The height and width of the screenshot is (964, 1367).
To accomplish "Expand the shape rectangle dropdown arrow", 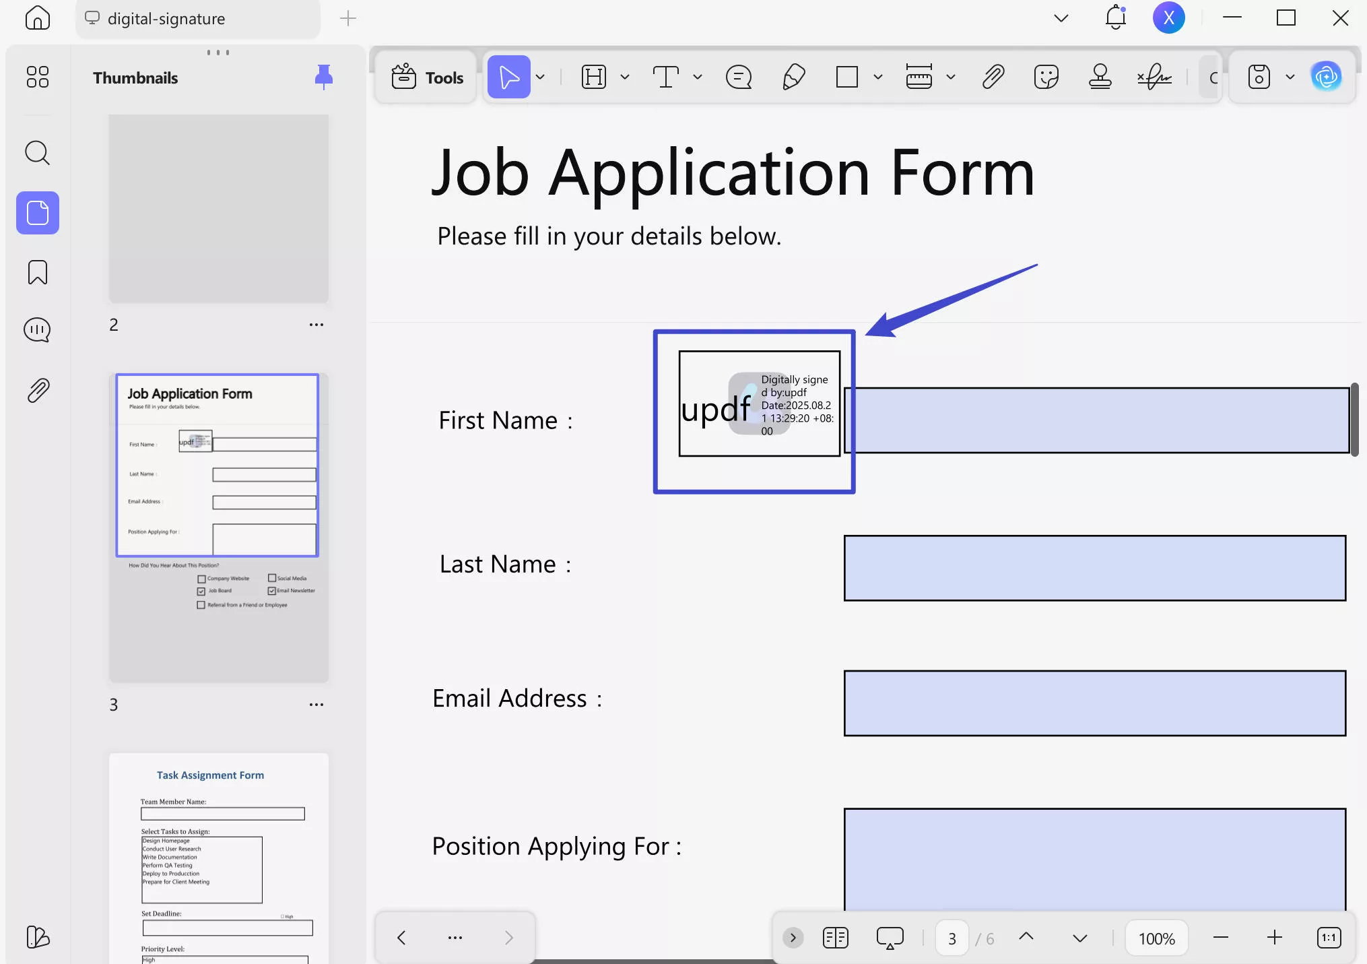I will point(877,77).
